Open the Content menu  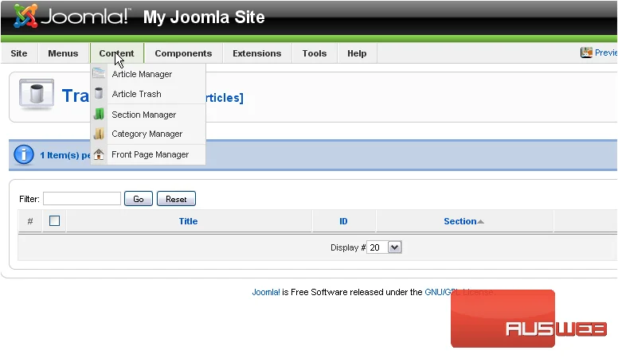116,53
